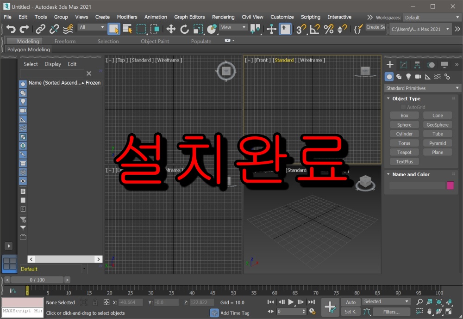Toggle Auto Key animation mode
This screenshot has width=463, height=319.
point(350,301)
